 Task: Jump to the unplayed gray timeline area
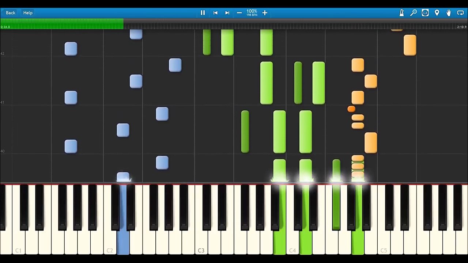295,24
